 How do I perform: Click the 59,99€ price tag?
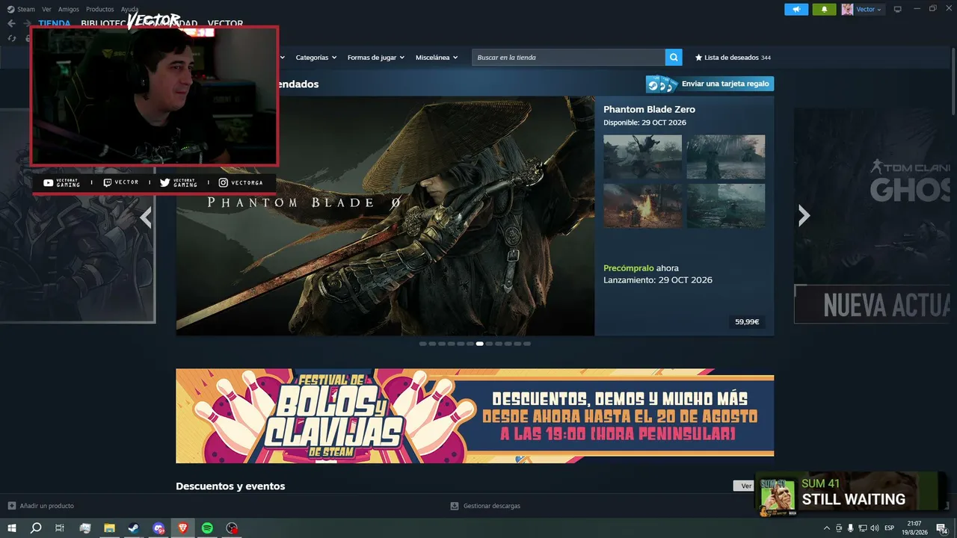[747, 322]
